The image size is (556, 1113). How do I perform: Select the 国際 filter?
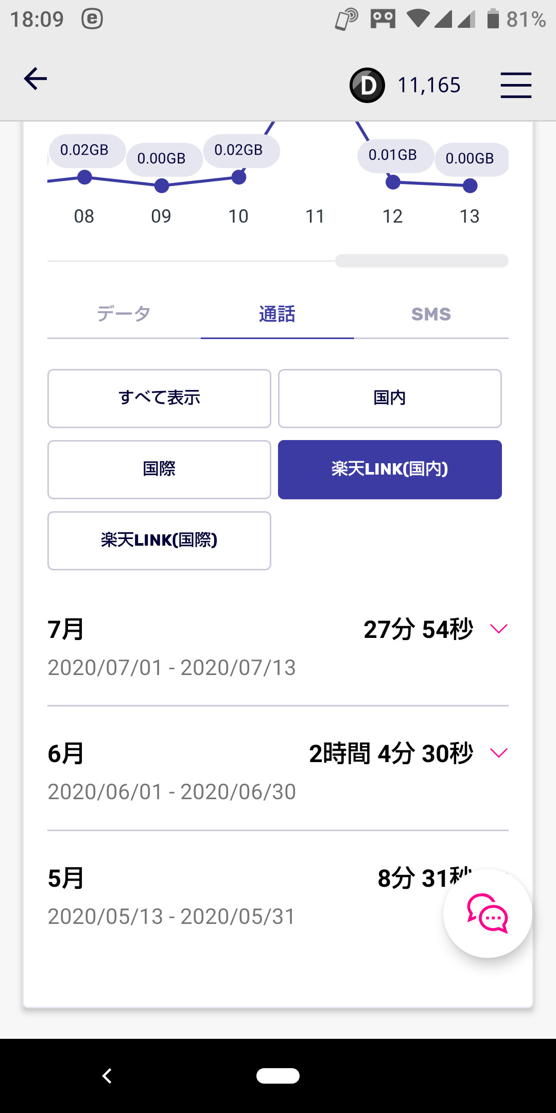[159, 469]
